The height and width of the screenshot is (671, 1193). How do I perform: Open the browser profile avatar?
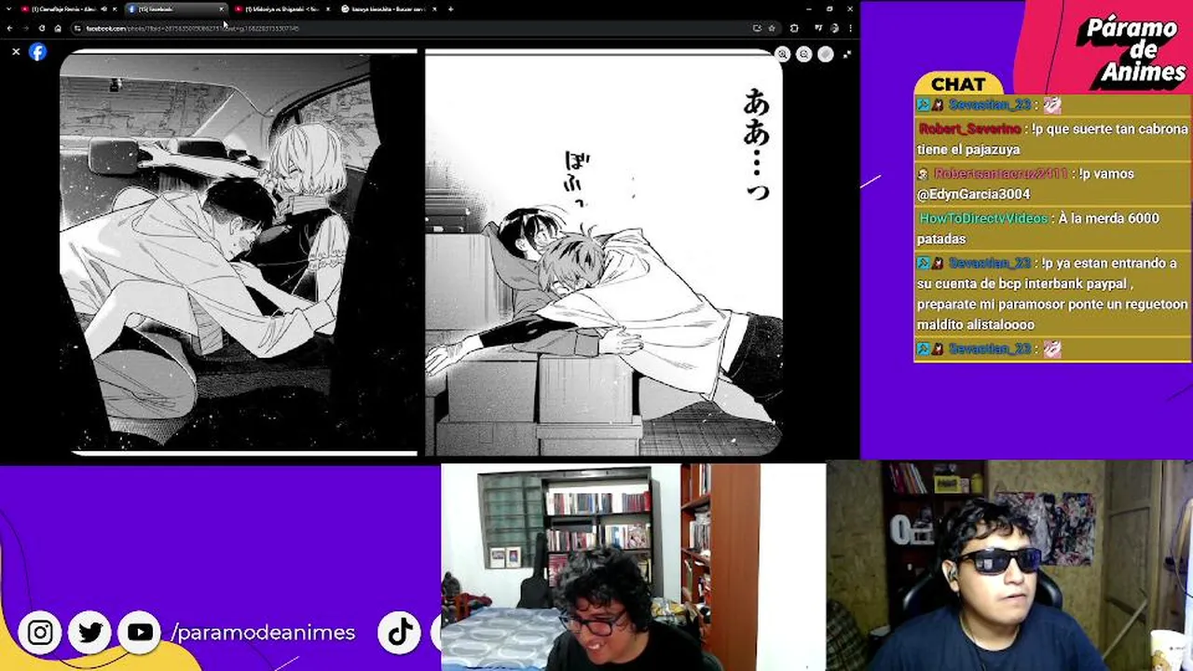click(x=834, y=28)
